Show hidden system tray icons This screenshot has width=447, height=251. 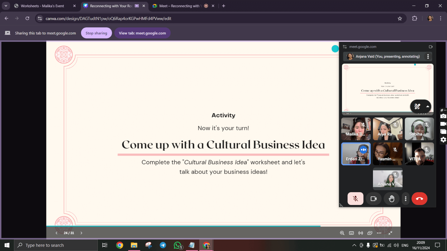click(354, 245)
